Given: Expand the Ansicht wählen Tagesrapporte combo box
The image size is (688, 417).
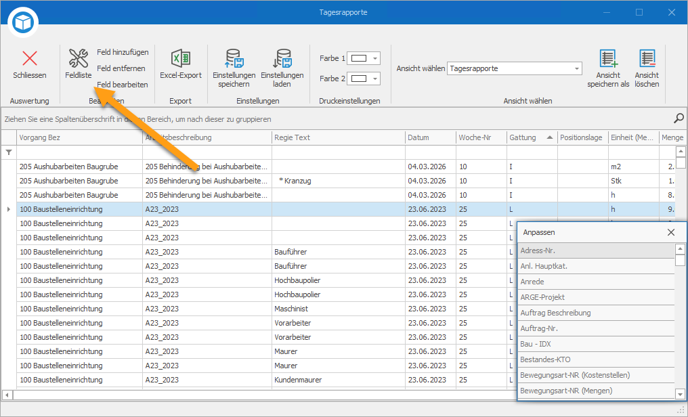Looking at the screenshot, I should (x=576, y=69).
